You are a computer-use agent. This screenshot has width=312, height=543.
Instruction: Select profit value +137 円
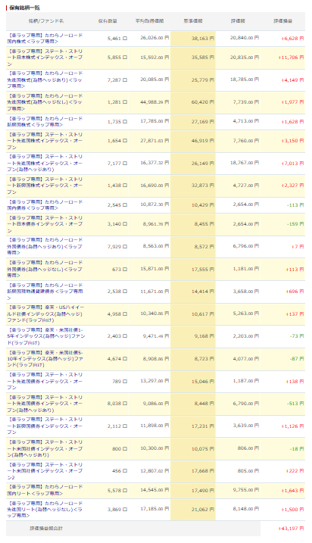point(295,314)
